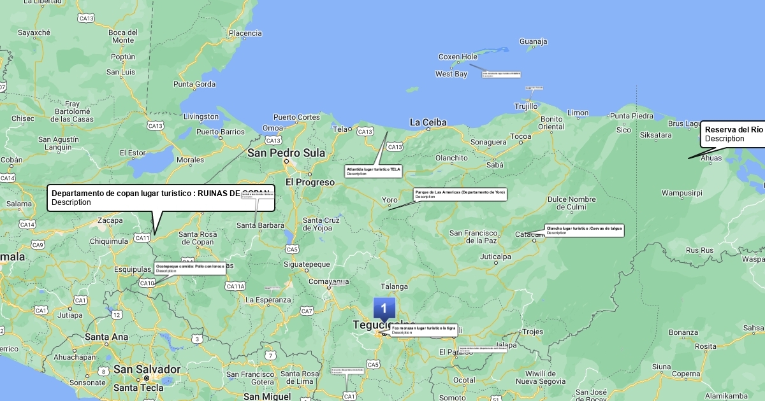Select the Atlantida lugar turistico TELA callout
Image resolution: width=765 pixels, height=401 pixels.
(374, 171)
